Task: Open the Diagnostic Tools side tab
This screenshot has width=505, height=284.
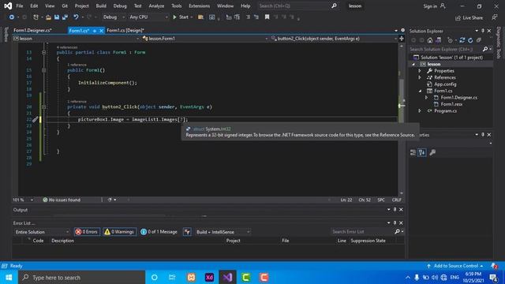Action: point(499,43)
